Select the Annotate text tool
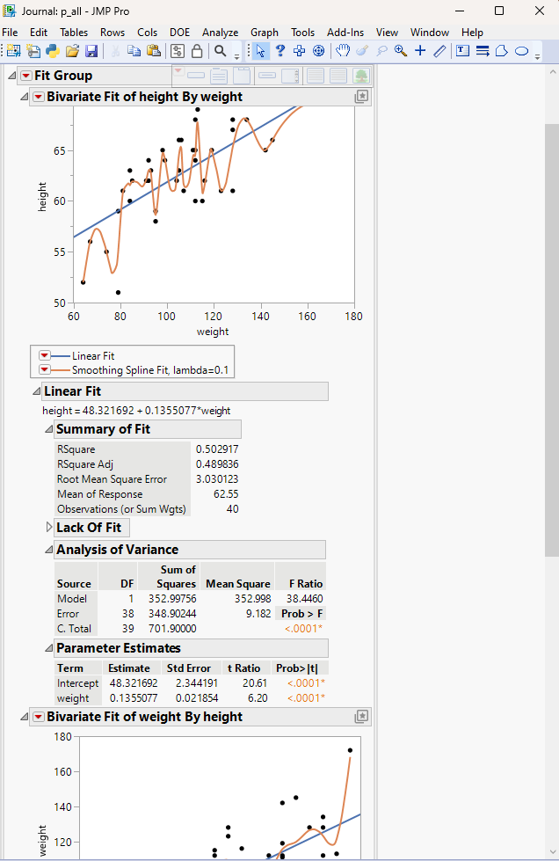The image size is (559, 861). coord(463,51)
